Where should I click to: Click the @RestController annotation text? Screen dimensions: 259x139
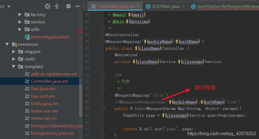coord(122,35)
